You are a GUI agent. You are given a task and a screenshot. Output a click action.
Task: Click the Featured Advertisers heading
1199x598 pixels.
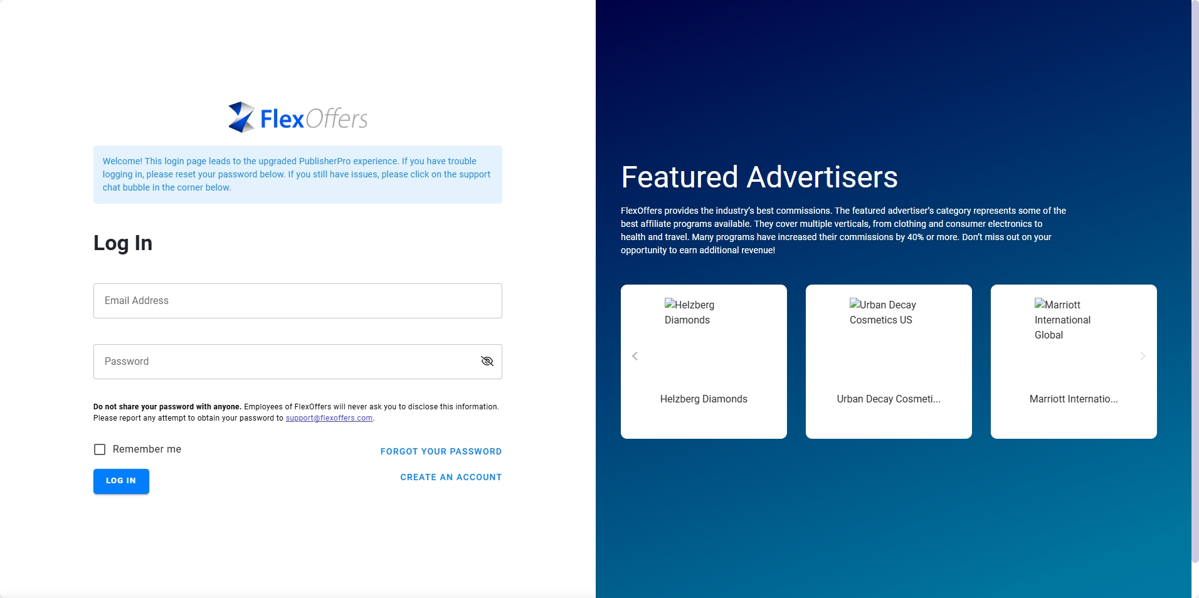coord(759,177)
